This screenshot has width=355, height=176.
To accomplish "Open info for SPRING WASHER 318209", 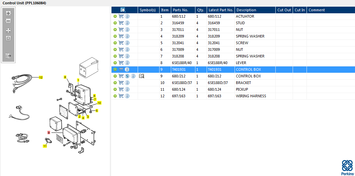I will pos(127,36).
